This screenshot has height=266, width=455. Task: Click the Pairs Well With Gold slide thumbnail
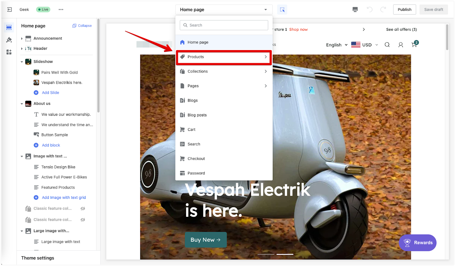pyautogui.click(x=36, y=72)
